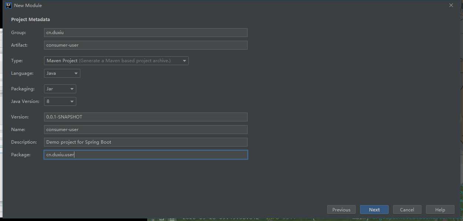Go back with the Previous button
The height and width of the screenshot is (221, 463).
[341, 210]
